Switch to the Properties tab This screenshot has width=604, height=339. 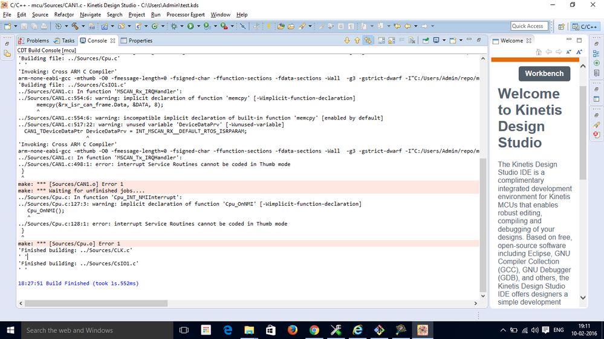point(137,40)
